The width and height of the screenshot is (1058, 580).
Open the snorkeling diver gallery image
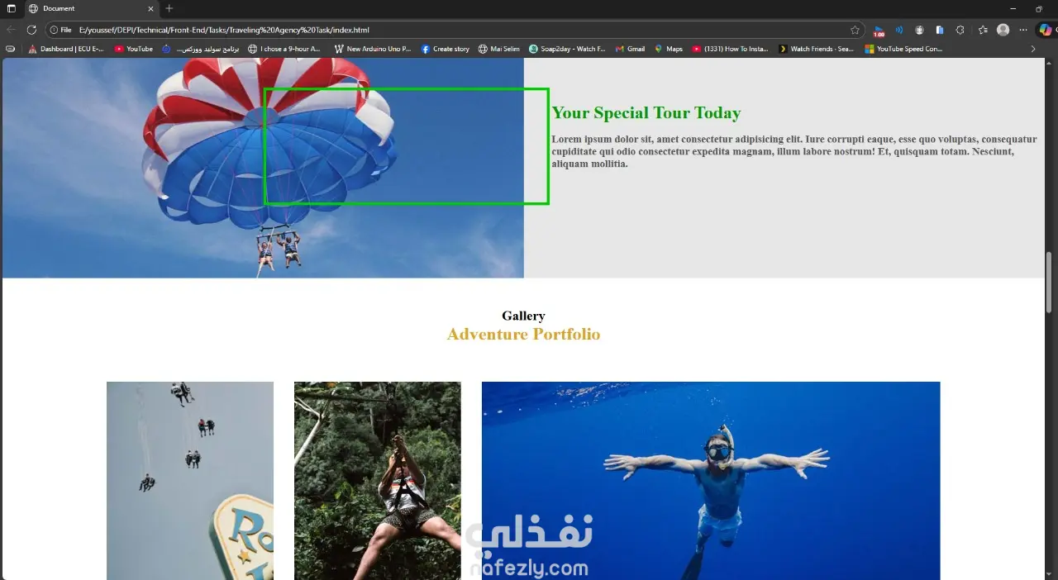pyautogui.click(x=711, y=481)
